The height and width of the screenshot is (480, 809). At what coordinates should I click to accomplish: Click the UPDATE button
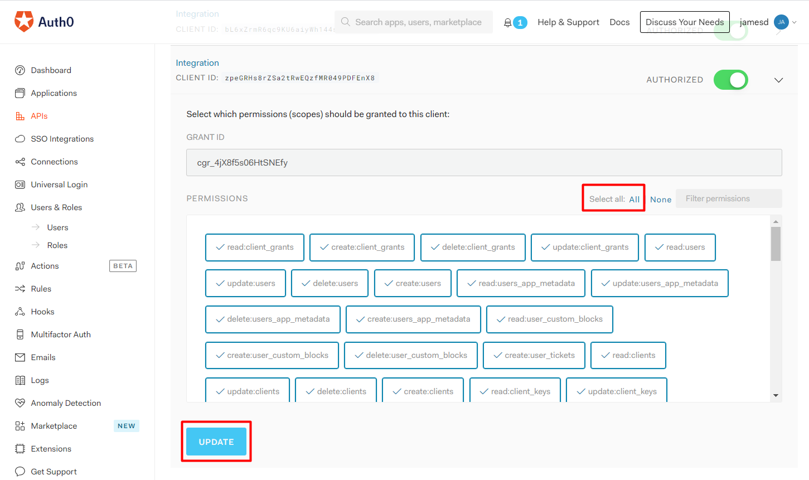tap(216, 442)
